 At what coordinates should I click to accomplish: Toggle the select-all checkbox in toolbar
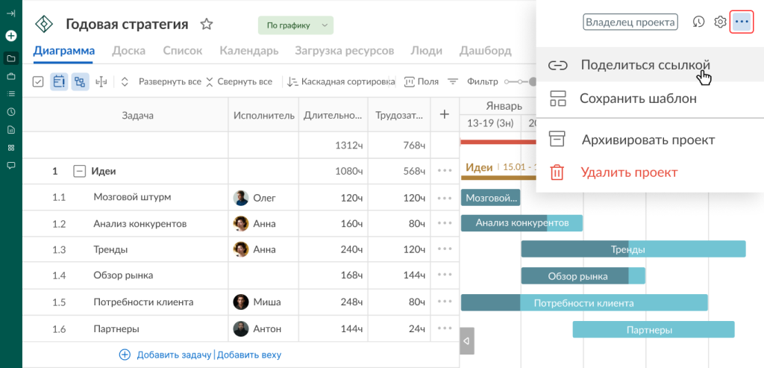pos(38,81)
